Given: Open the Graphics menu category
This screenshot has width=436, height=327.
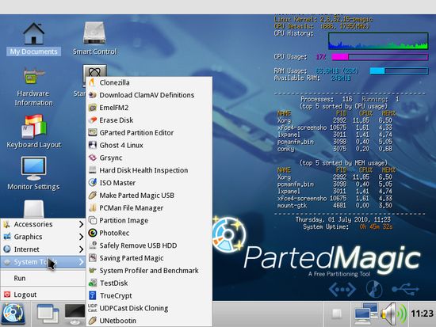Looking at the screenshot, I should tap(43, 237).
